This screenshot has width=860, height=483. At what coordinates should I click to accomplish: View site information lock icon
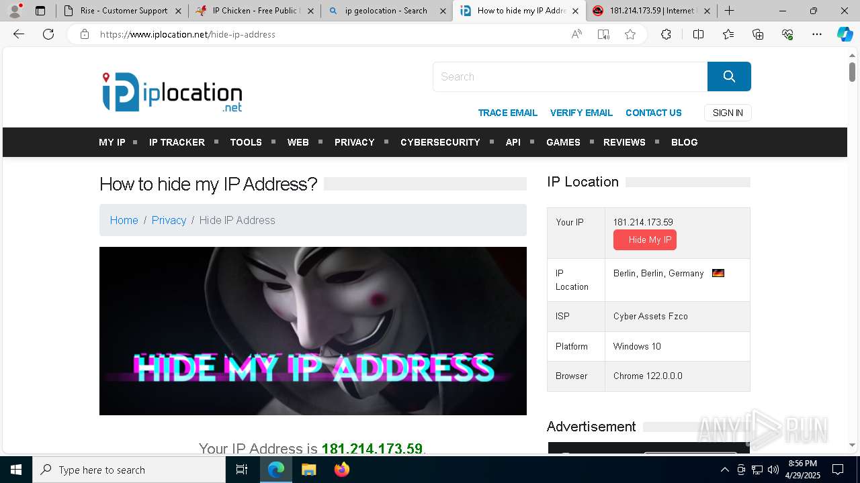[85, 34]
